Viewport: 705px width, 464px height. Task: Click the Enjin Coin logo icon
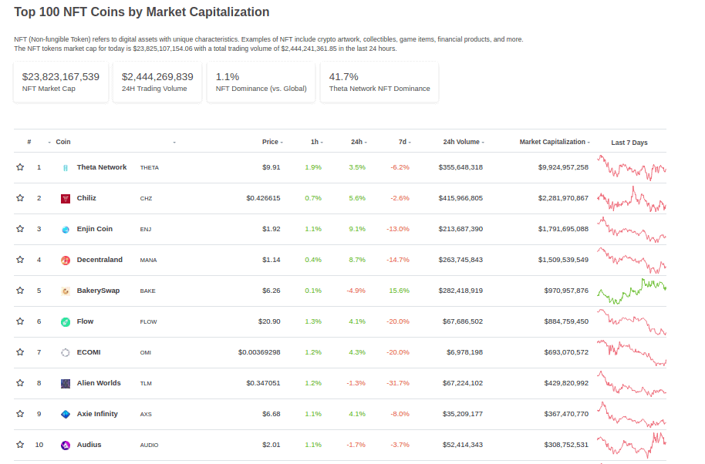coord(66,230)
